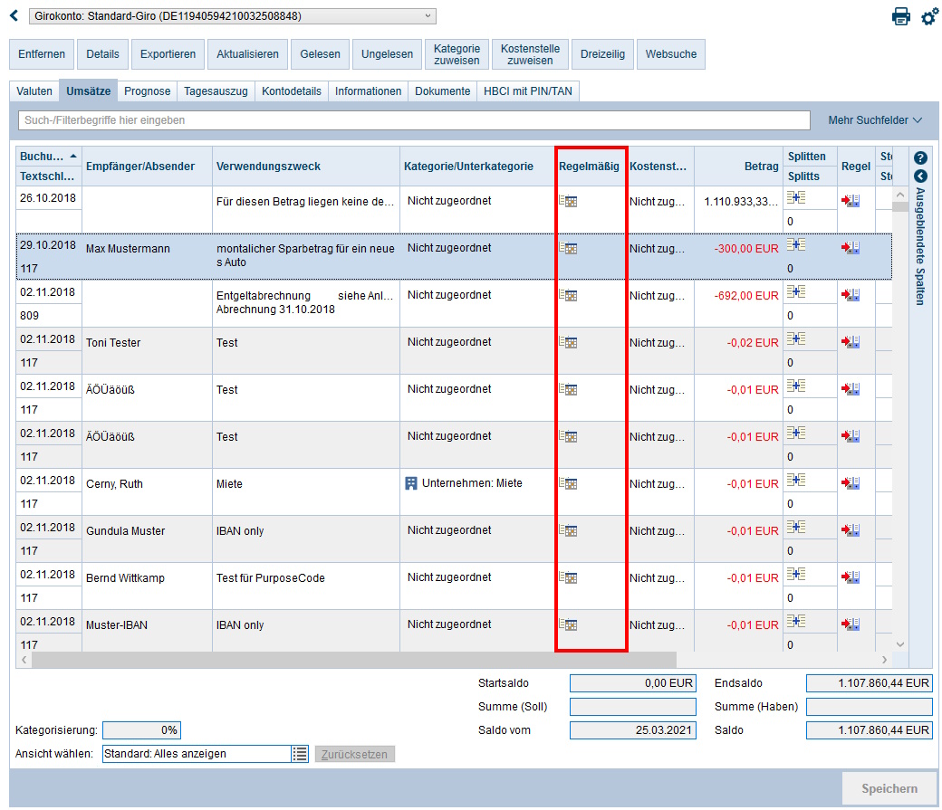Click the Entfernen button
This screenshot has width=942, height=810.
click(42, 54)
